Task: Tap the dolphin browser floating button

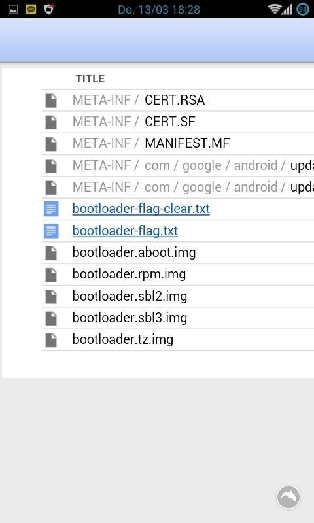Action: click(x=288, y=497)
